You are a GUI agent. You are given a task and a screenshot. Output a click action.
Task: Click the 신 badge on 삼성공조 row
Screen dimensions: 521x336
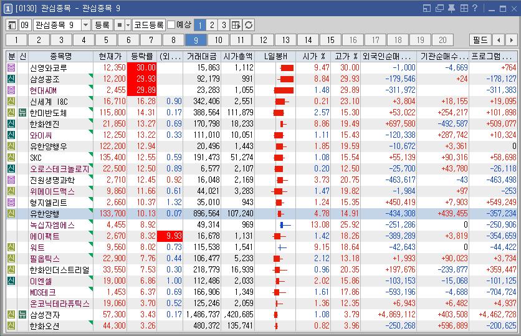pyautogui.click(x=11, y=79)
